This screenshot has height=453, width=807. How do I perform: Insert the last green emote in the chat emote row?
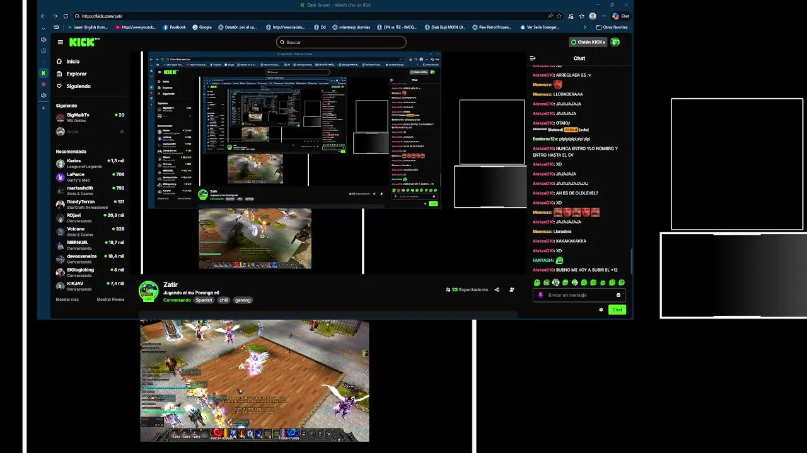622,283
